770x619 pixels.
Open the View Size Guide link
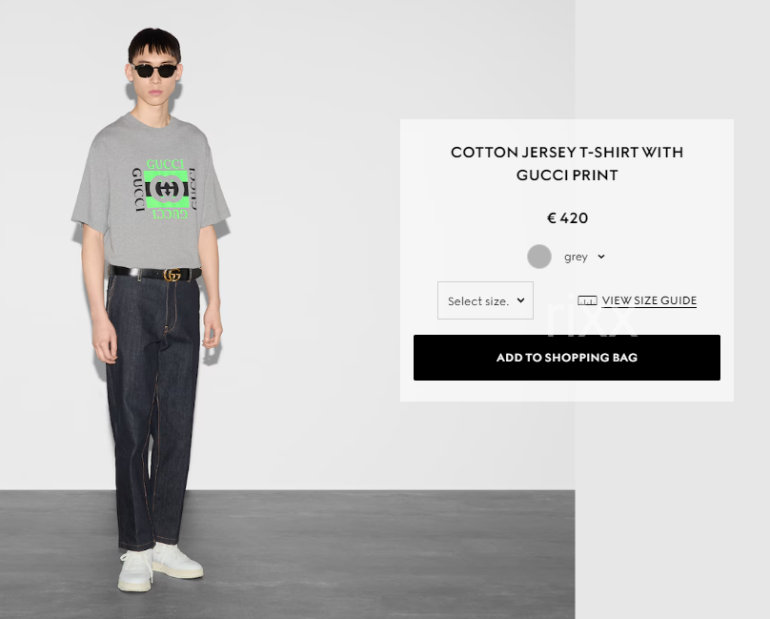point(649,300)
